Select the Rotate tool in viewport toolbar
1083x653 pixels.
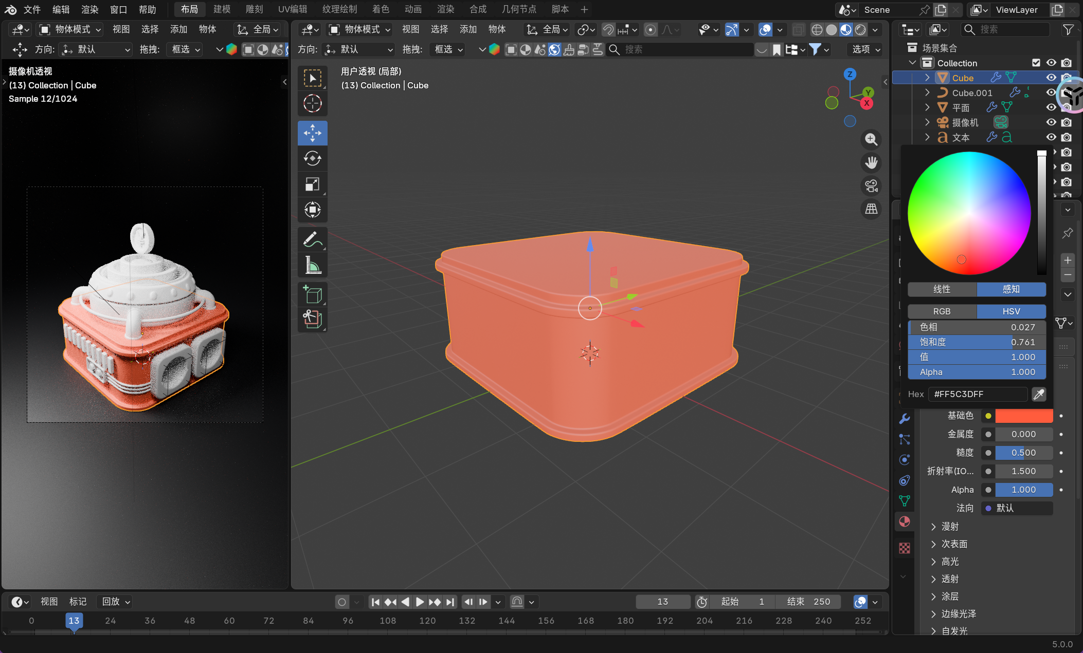click(x=312, y=159)
